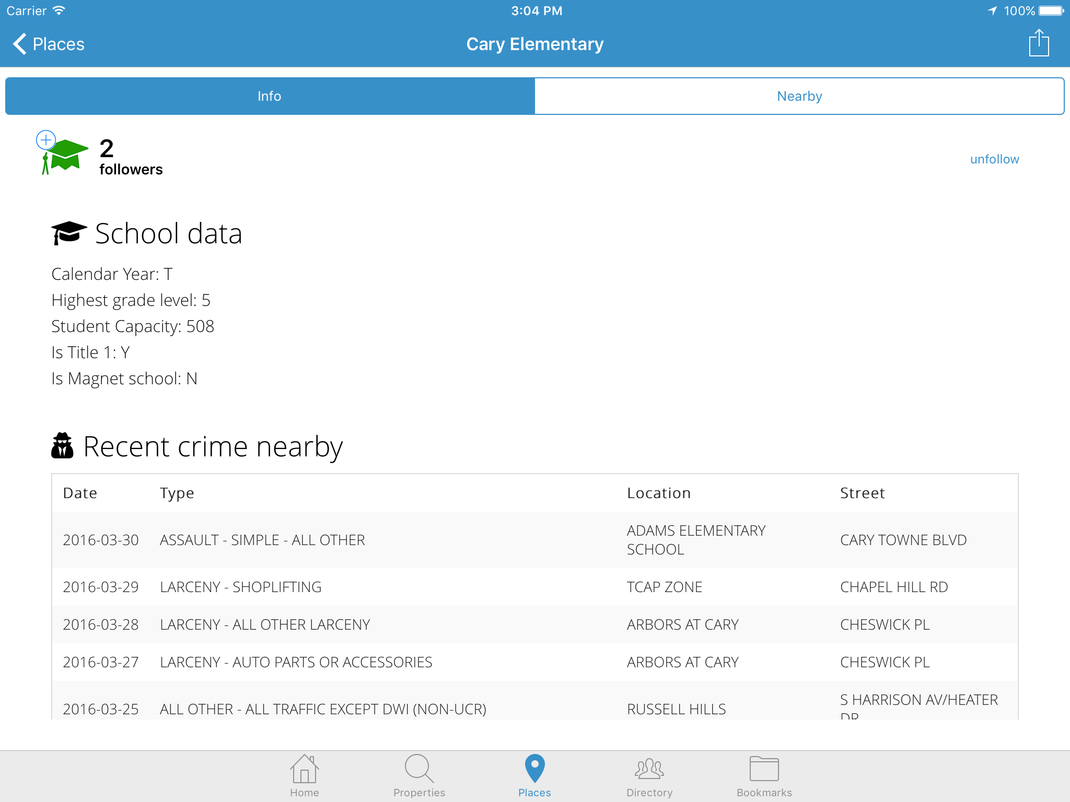Select the Info tab
1070x802 pixels.
pos(270,96)
